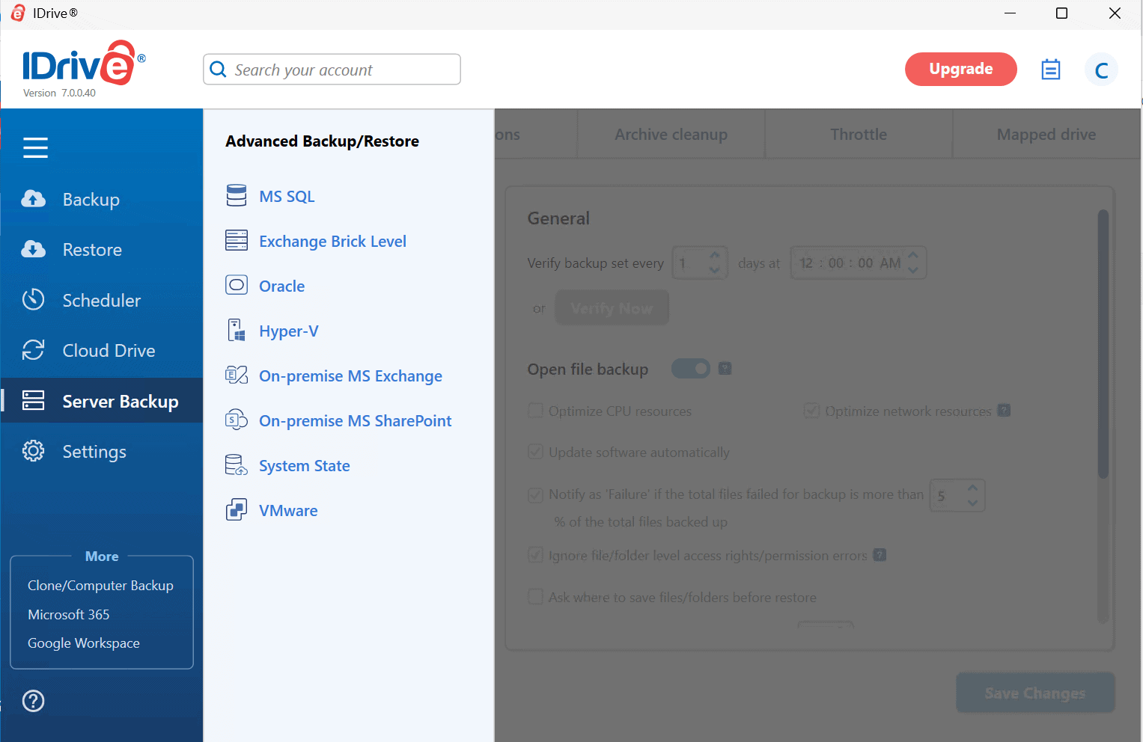Open Exchange Brick Level option
1143x742 pixels.
pyautogui.click(x=332, y=241)
